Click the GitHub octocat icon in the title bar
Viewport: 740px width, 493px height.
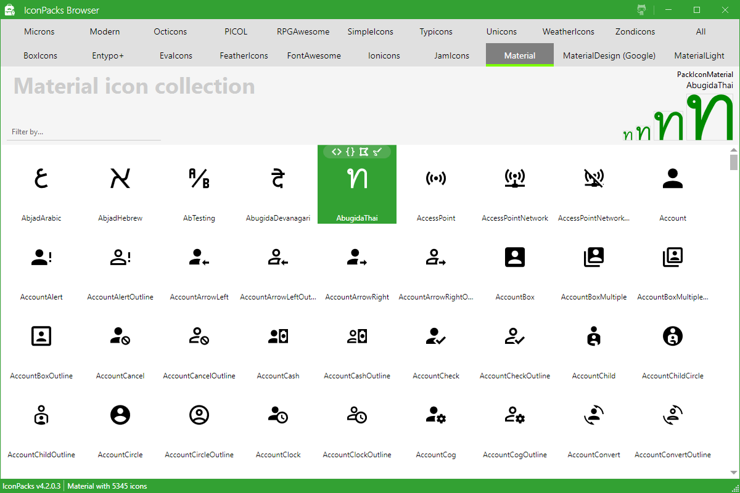(641, 9)
